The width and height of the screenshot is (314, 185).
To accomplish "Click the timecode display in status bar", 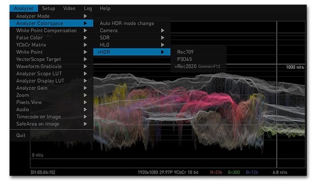I will pyautogui.click(x=43, y=172).
